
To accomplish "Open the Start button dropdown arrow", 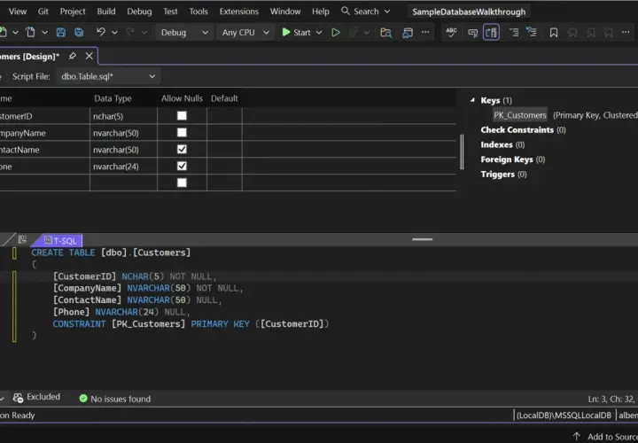I will [x=319, y=33].
